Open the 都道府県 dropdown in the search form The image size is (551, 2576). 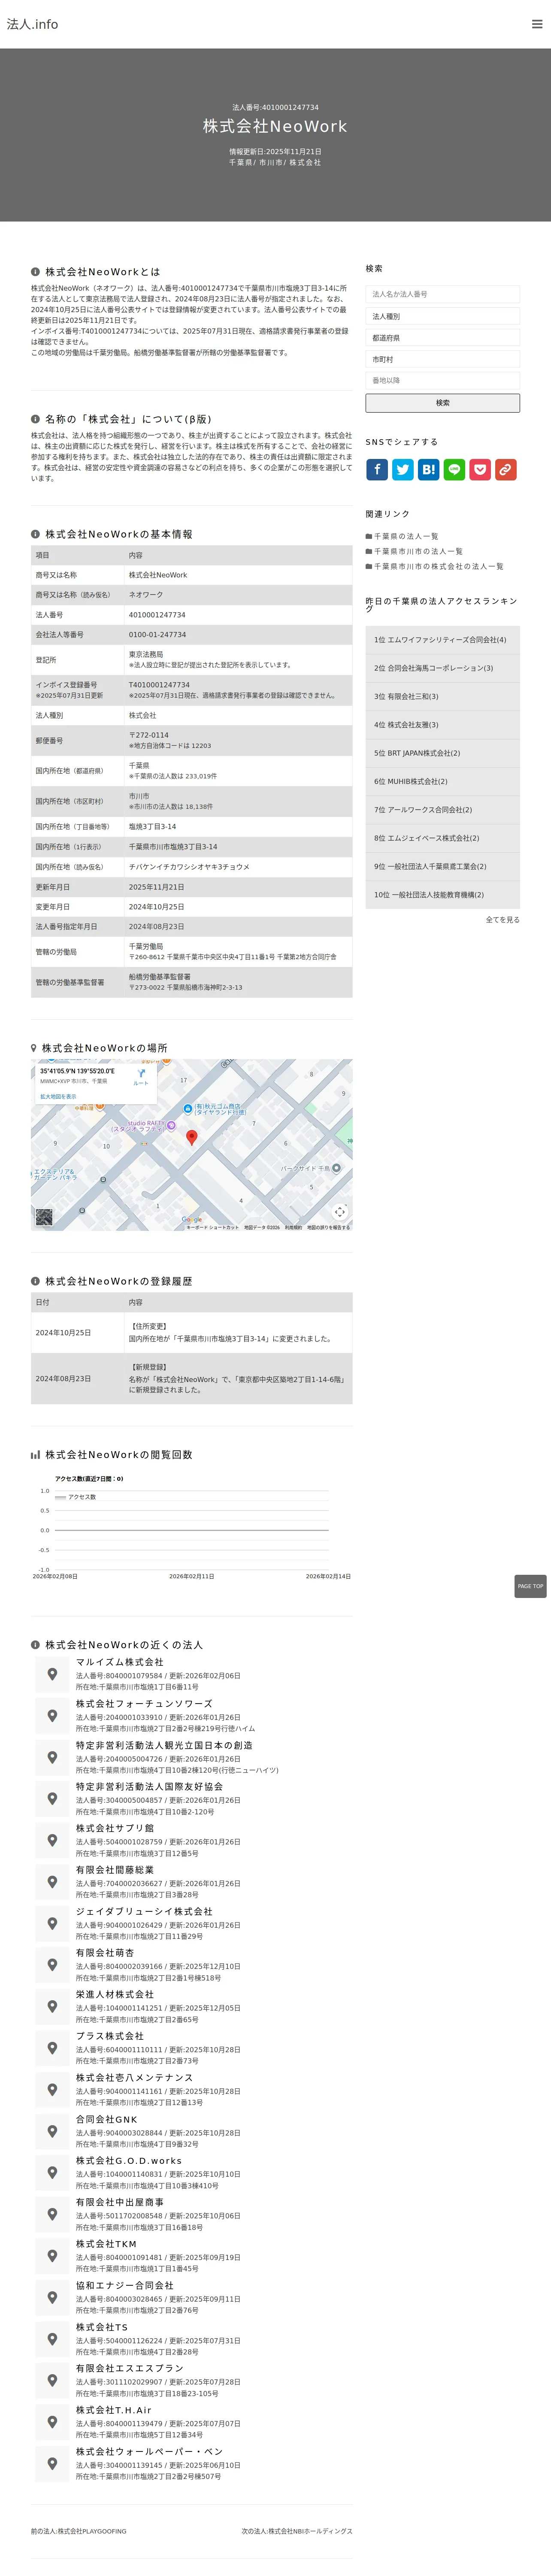(x=442, y=338)
